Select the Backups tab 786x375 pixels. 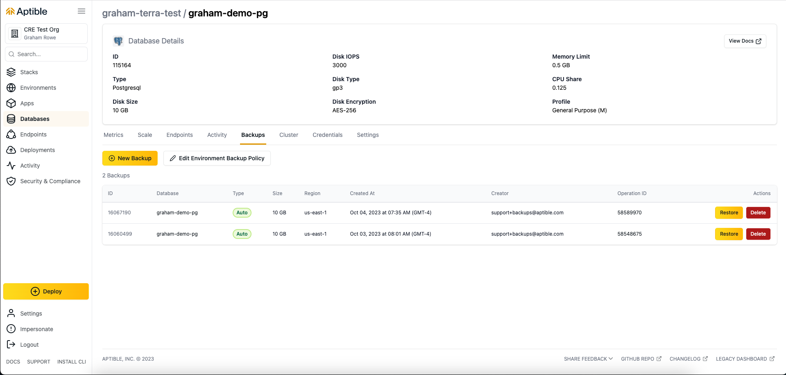[253, 135]
